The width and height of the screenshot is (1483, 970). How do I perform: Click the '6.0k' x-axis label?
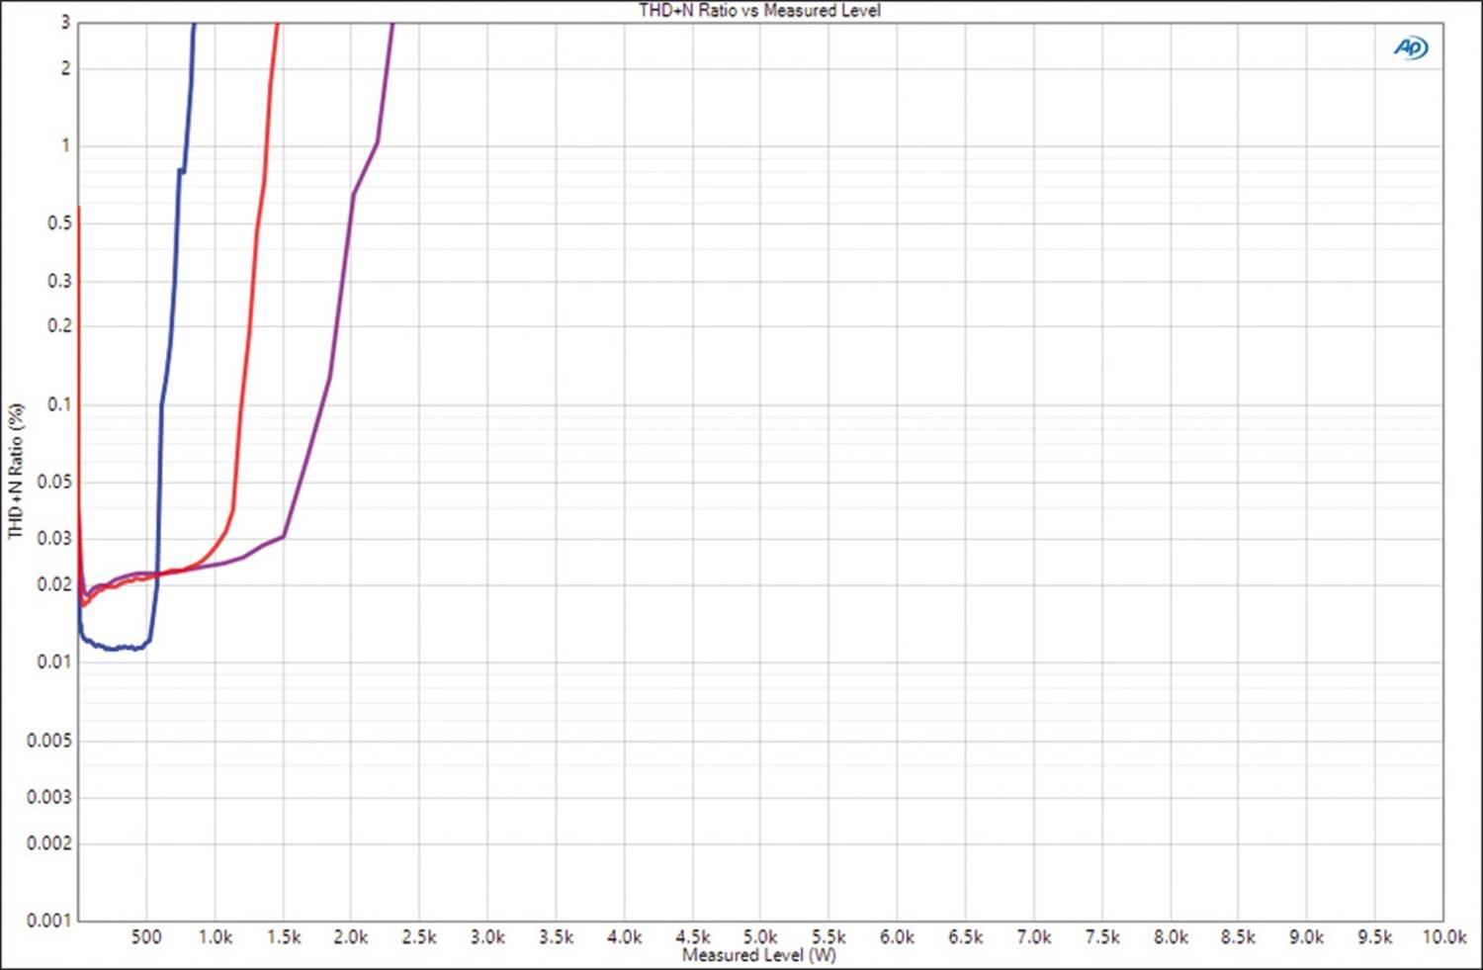tap(897, 936)
